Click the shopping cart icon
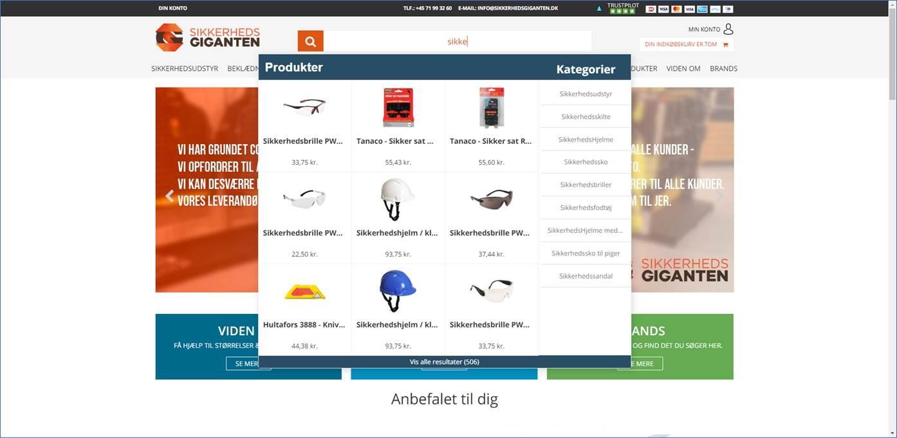The width and height of the screenshot is (897, 438). pyautogui.click(x=725, y=44)
